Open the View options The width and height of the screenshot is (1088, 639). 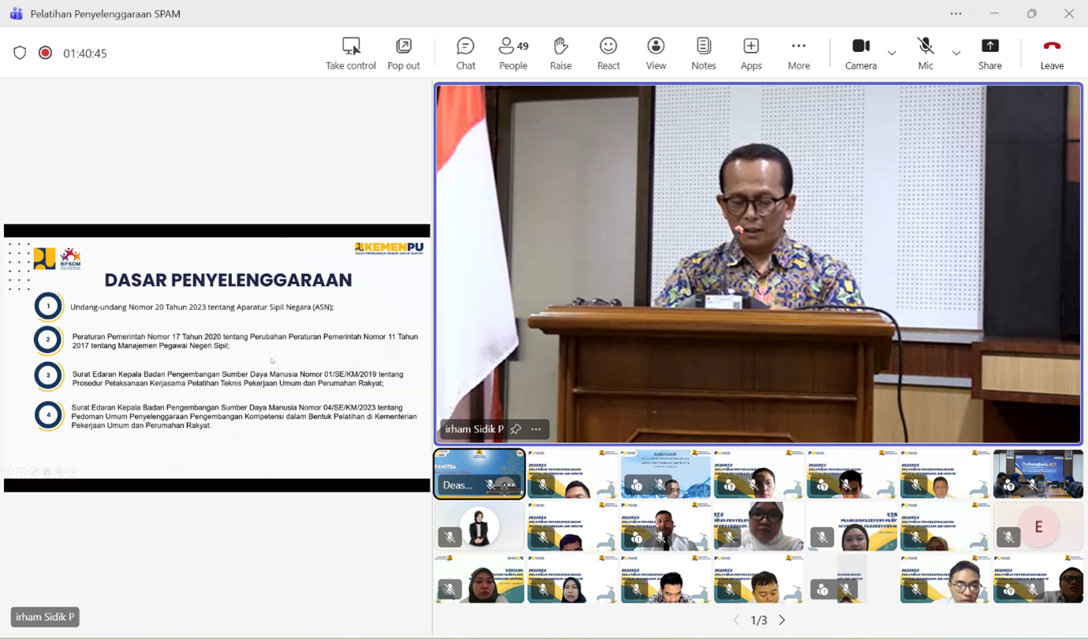655,52
